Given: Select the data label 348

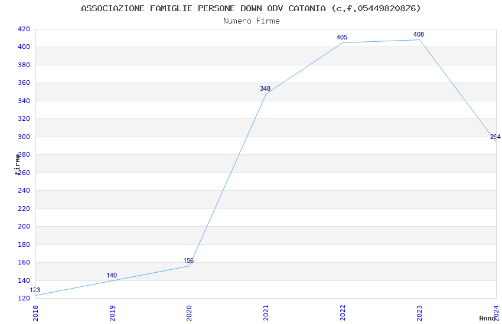Looking at the screenshot, I should pyautogui.click(x=265, y=88).
